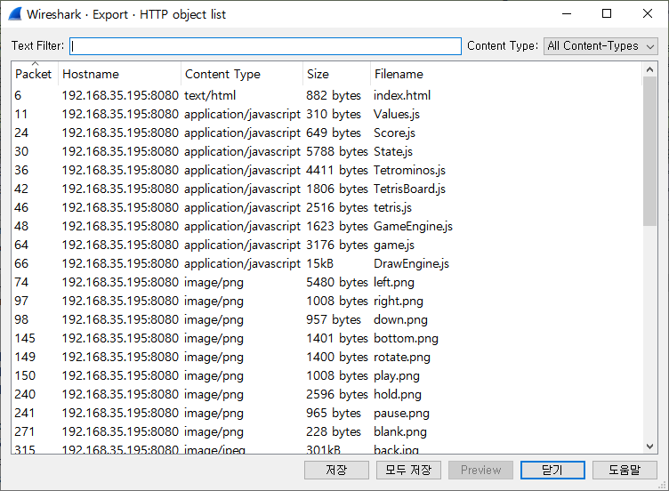This screenshot has height=491, width=669.
Task: Click the vertical scrollbar thumb
Action: point(649,151)
